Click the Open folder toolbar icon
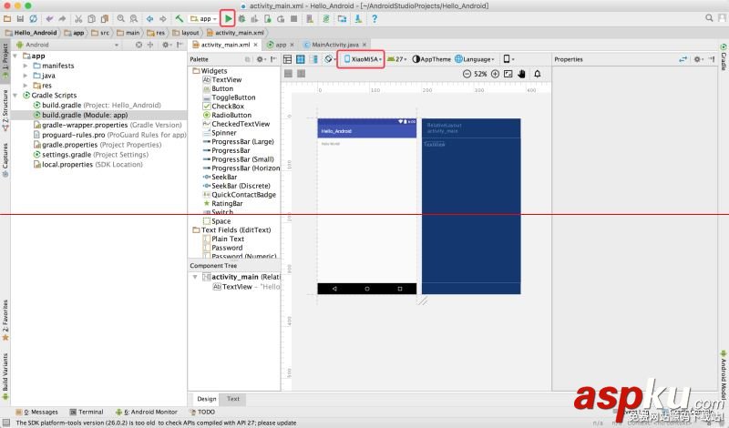The height and width of the screenshot is (428, 729). [x=7, y=18]
